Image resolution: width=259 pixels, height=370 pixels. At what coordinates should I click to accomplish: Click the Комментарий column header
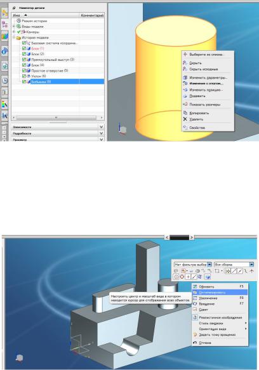[92, 15]
